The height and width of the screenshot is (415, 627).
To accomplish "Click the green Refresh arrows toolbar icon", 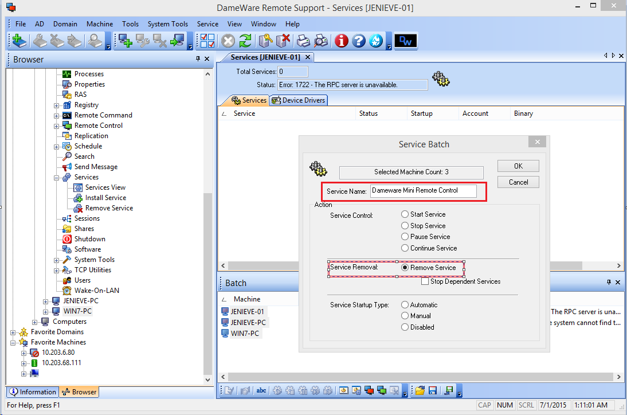I will [x=245, y=41].
